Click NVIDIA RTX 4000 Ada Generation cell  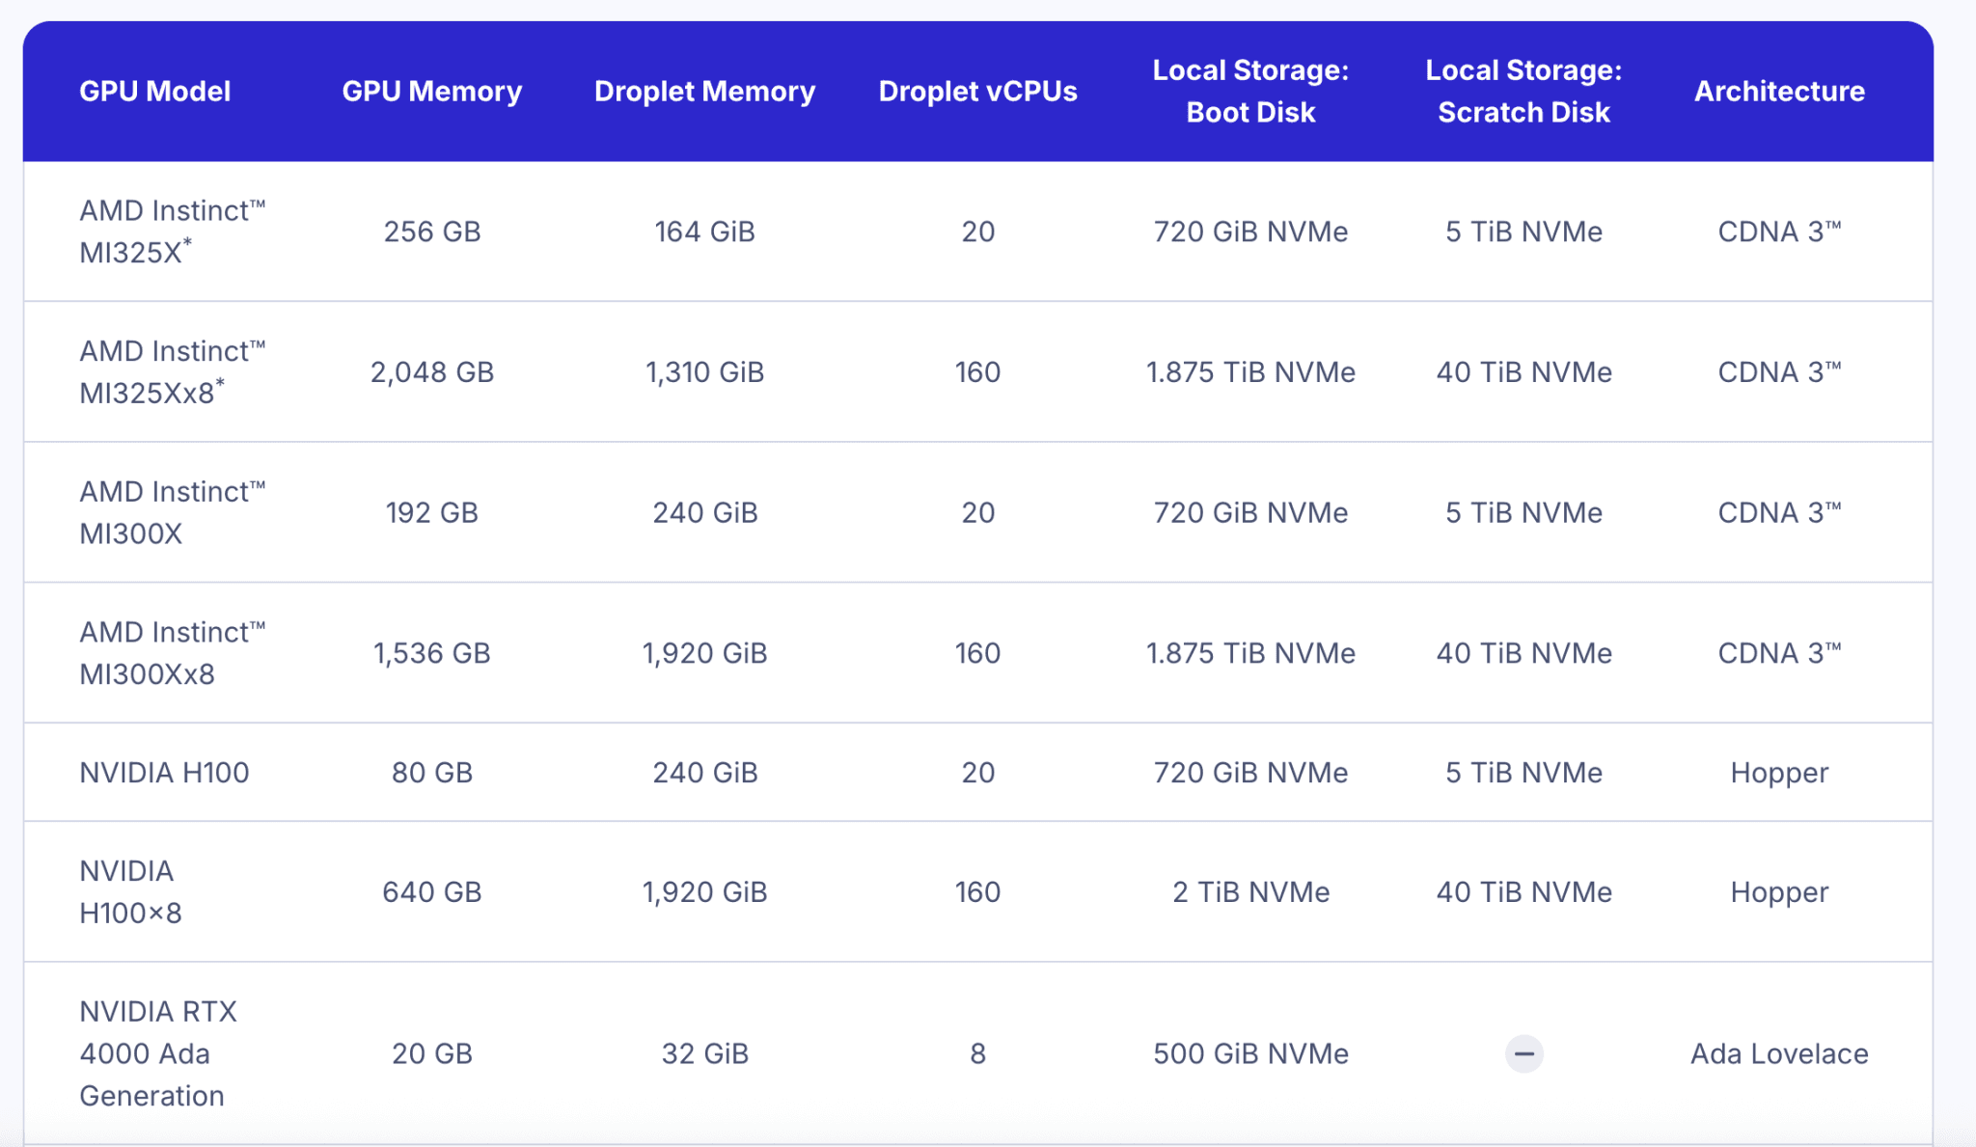(x=157, y=1053)
